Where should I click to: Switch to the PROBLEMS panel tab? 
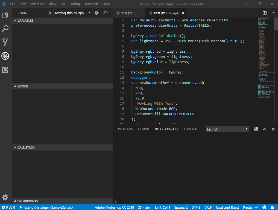click(x=125, y=129)
